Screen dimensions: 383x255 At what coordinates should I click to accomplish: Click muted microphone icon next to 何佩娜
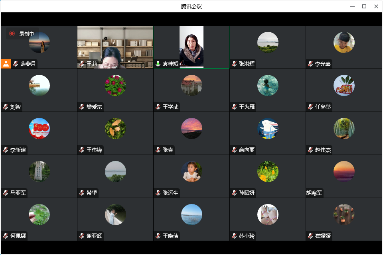(x=6, y=236)
